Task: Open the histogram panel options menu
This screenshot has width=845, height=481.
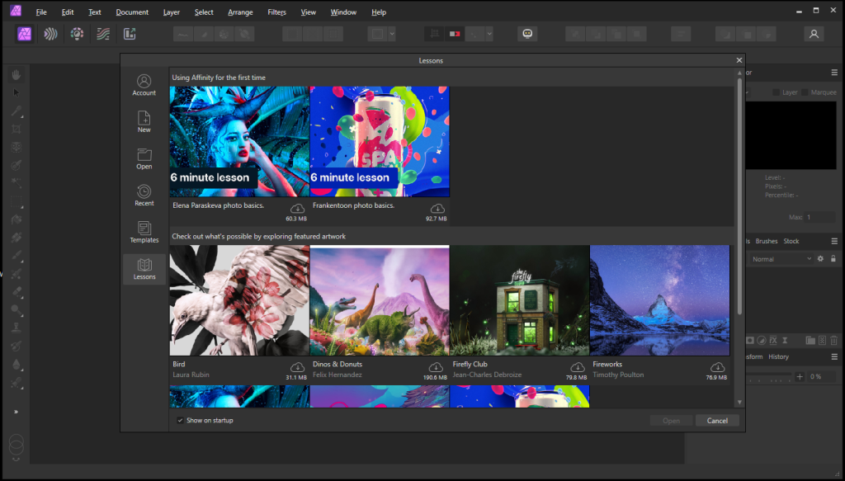Action: (x=833, y=73)
